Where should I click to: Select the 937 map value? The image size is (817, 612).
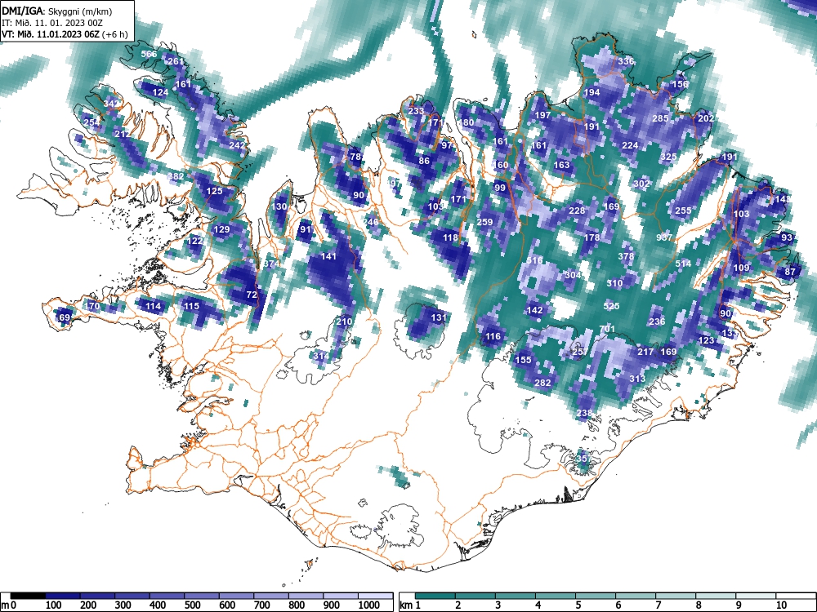tap(664, 237)
